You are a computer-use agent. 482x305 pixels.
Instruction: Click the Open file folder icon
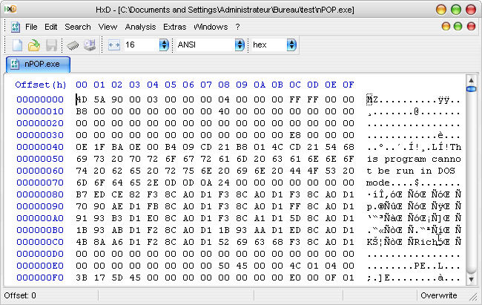point(34,45)
